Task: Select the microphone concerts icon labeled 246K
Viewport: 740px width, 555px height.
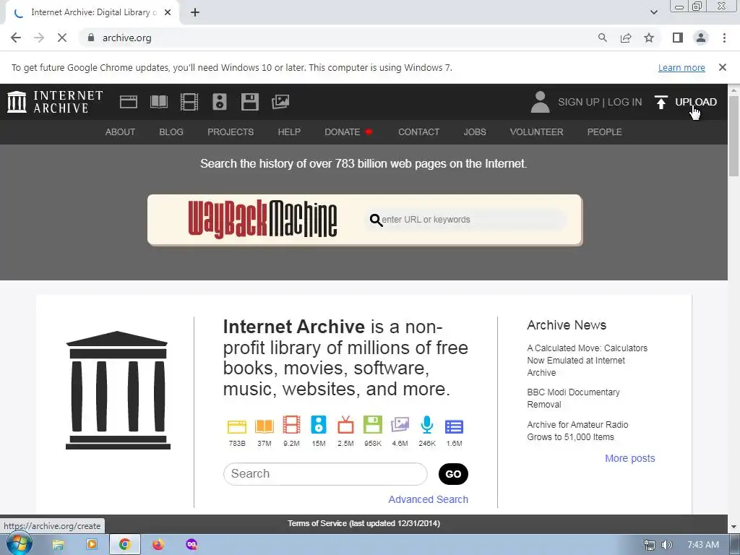Action: (427, 425)
